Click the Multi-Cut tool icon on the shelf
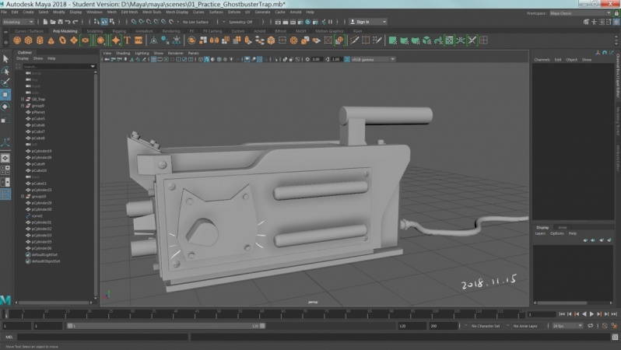 click(354, 40)
